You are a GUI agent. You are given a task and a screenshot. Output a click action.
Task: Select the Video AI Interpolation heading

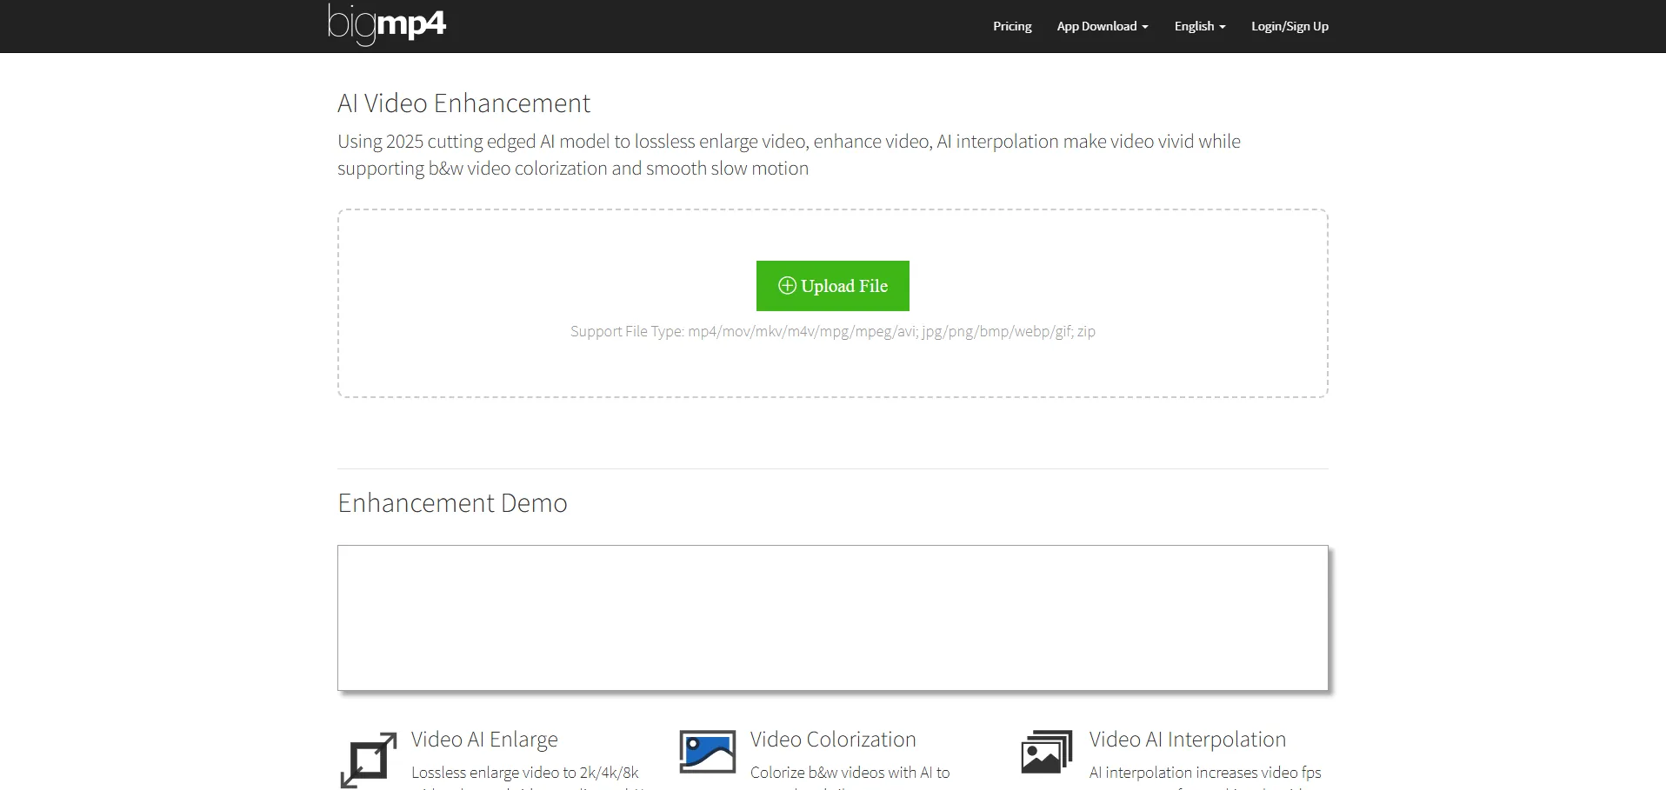coord(1187,740)
